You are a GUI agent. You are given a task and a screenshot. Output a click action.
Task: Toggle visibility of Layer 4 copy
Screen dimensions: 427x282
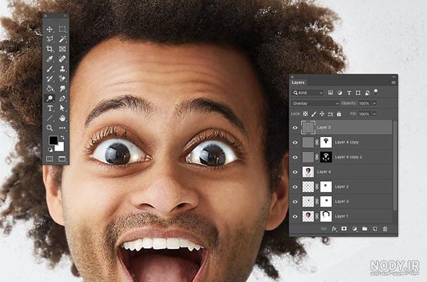pos(295,142)
